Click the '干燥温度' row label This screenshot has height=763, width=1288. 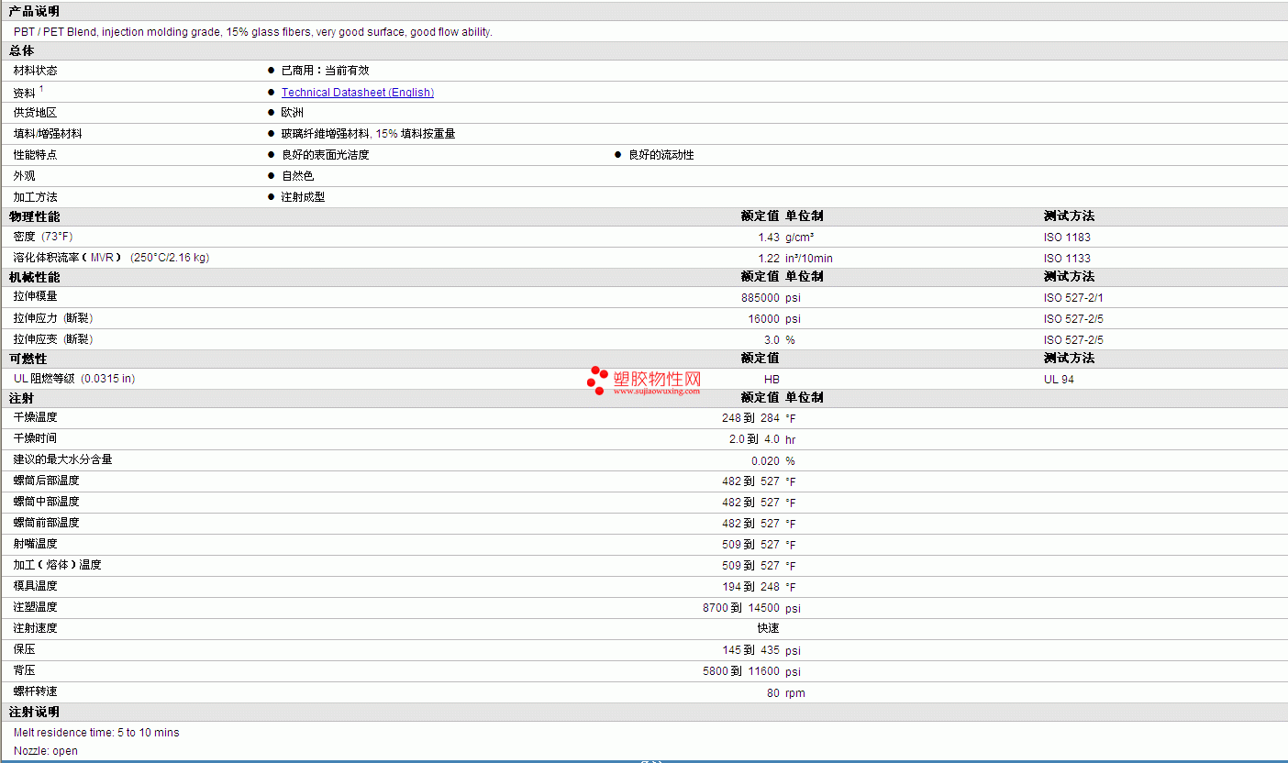tap(35, 417)
